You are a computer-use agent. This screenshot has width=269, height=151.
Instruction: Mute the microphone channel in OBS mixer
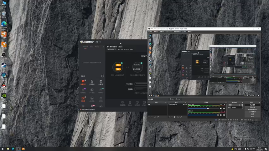pos(221,108)
